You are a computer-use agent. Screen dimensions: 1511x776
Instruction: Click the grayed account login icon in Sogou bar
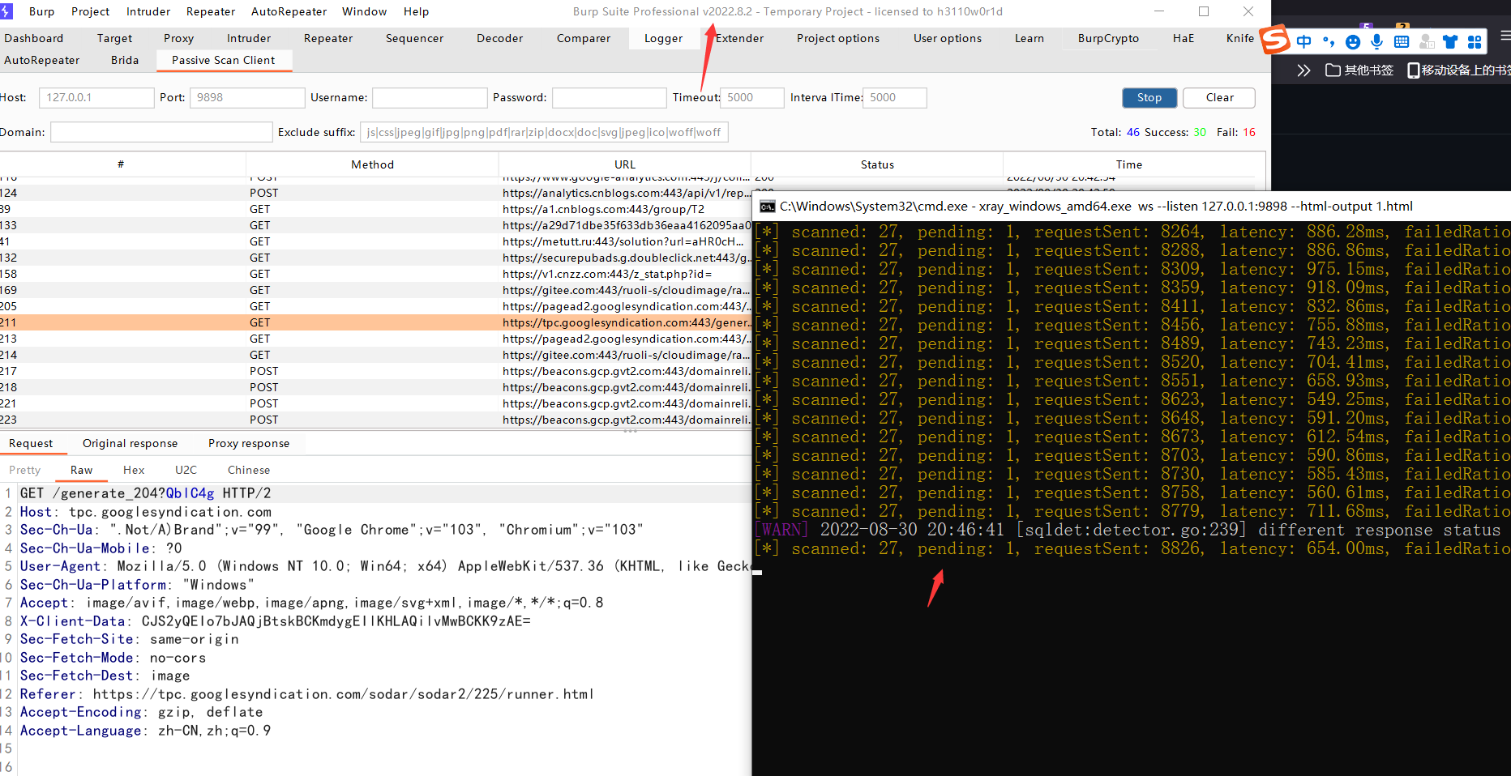pyautogui.click(x=1427, y=42)
